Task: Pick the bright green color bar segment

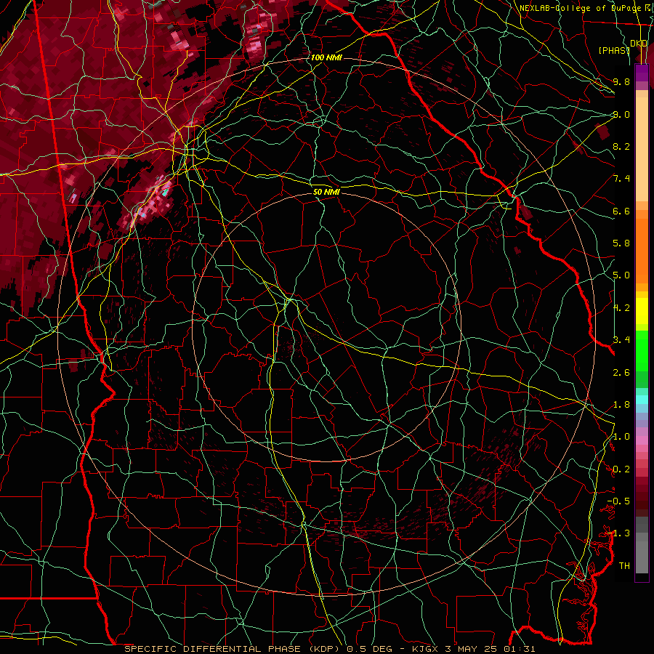Action: (x=642, y=350)
